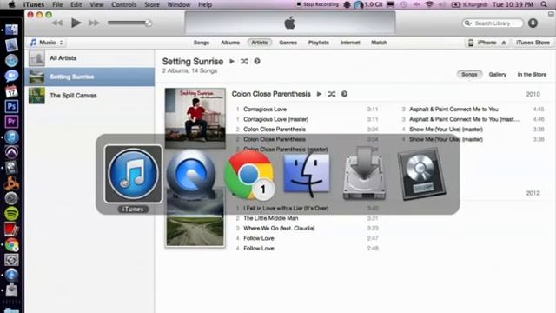Open the Store menu
Image resolution: width=556 pixels, height=313 pixels.
pos(152,4)
